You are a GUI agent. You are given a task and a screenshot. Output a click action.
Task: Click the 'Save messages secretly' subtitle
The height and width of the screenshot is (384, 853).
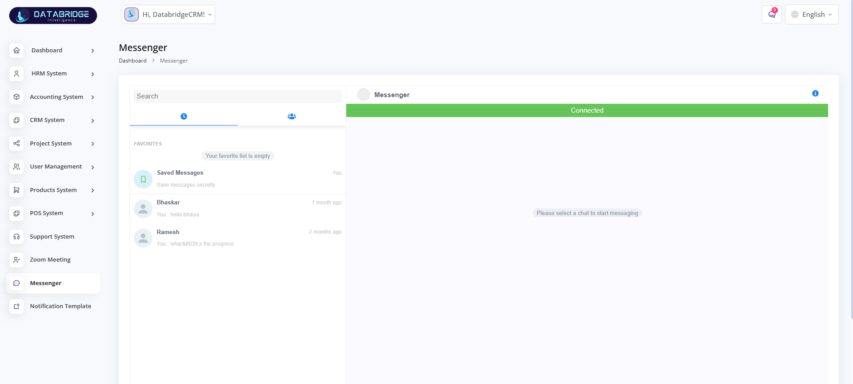click(x=186, y=185)
